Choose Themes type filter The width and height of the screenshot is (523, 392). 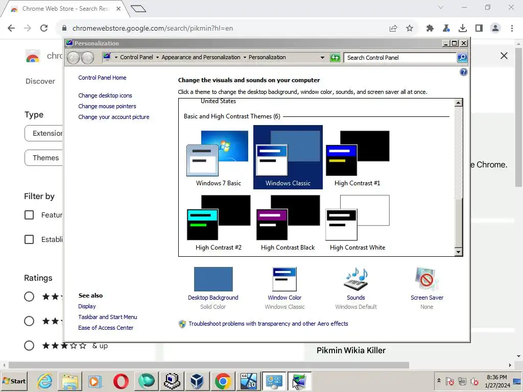point(43,158)
